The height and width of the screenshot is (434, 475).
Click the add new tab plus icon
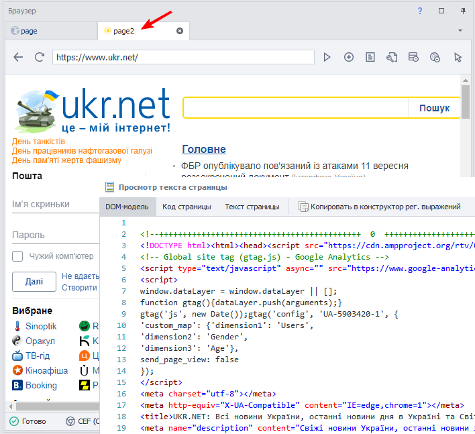point(349,58)
